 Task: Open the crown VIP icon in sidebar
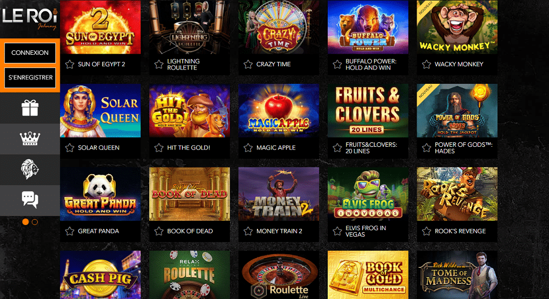pyautogui.click(x=30, y=139)
